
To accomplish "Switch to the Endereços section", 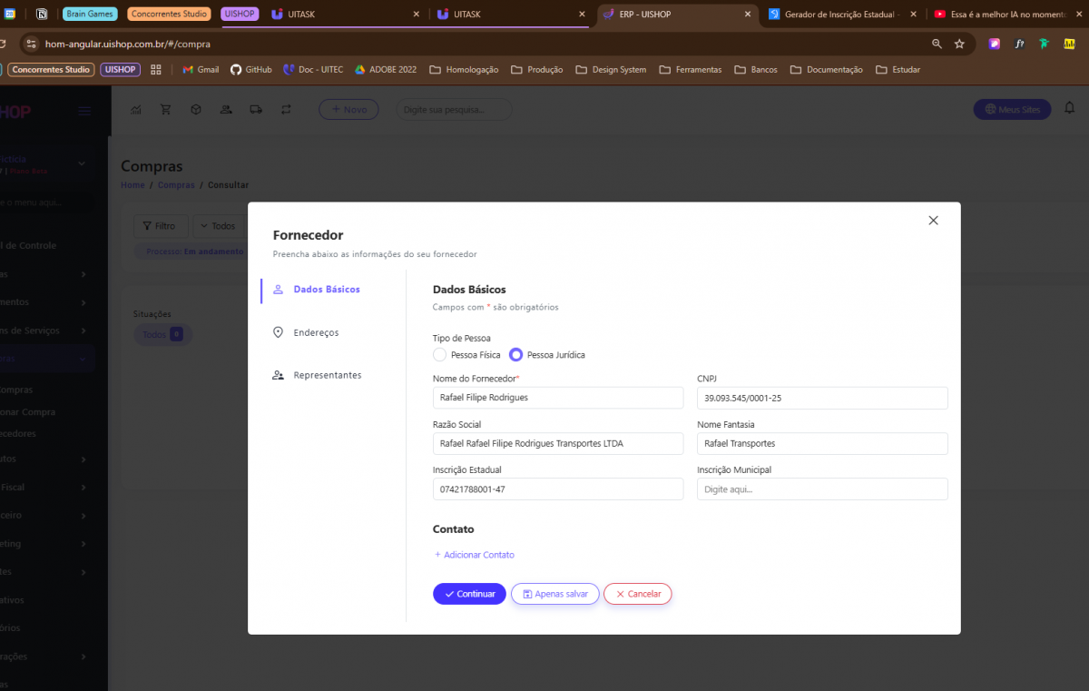I will [x=315, y=333].
